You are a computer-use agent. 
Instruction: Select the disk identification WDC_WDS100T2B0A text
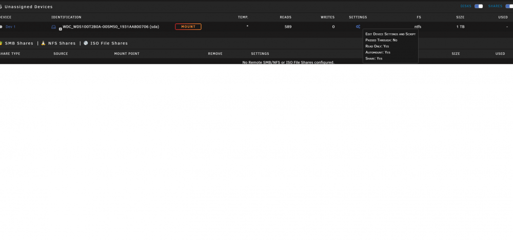tap(111, 27)
